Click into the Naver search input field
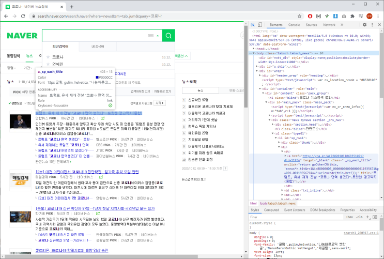 click(95, 36)
